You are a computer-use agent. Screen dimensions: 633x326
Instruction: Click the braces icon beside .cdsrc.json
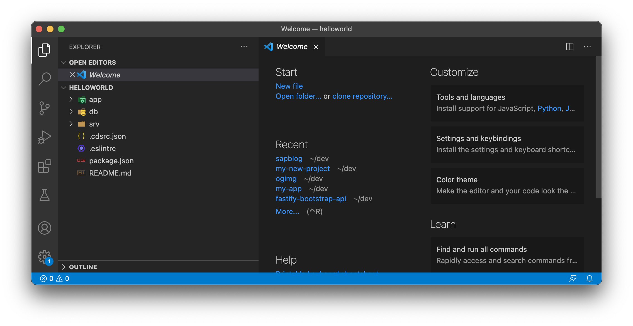(81, 136)
